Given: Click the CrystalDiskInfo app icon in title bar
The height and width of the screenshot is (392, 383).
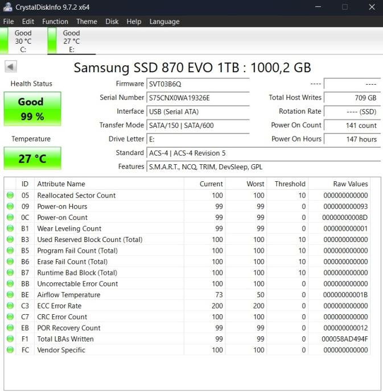Looking at the screenshot, I should pos(7,7).
